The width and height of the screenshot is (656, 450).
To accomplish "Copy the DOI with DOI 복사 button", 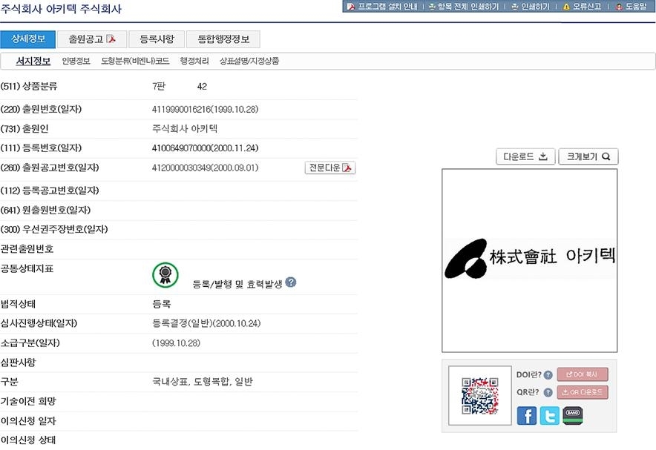I will pos(583,374).
